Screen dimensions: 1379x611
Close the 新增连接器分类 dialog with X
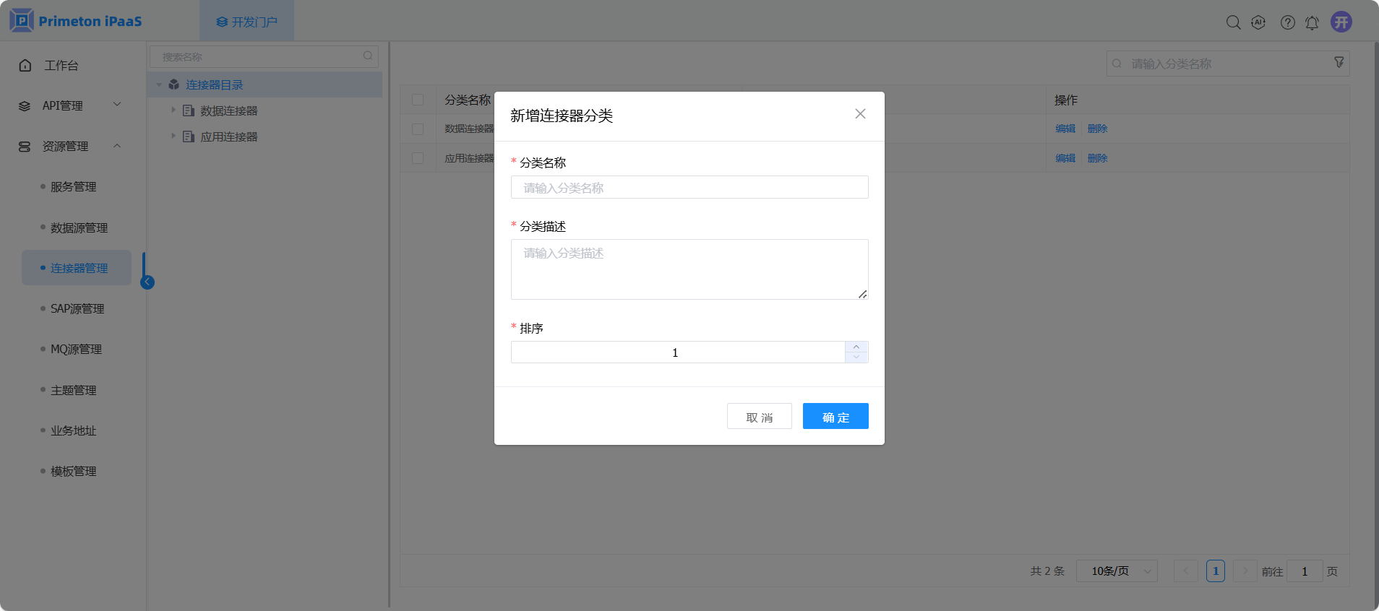tap(860, 114)
